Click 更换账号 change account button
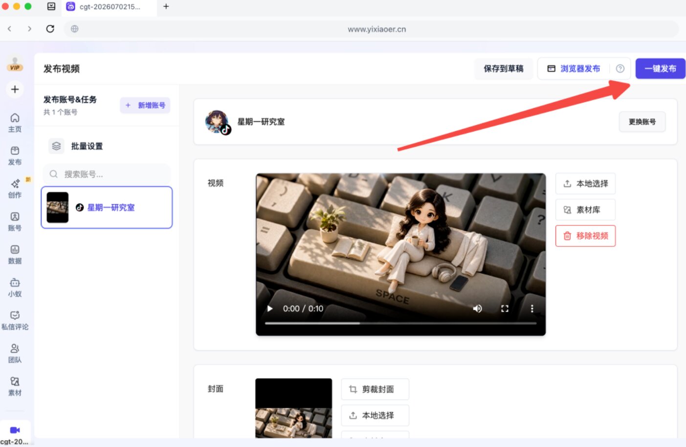The image size is (686, 447). pos(642,122)
